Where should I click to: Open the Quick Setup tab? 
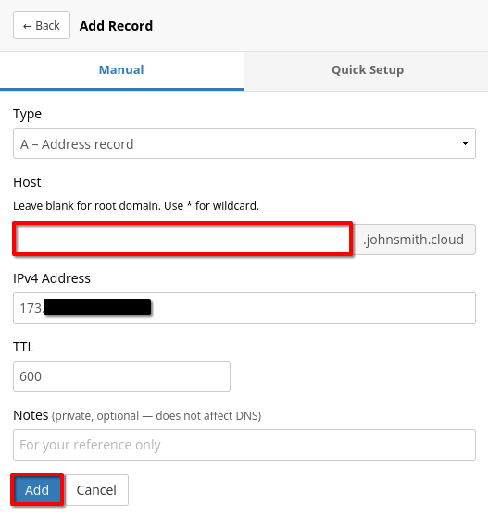[x=367, y=70]
